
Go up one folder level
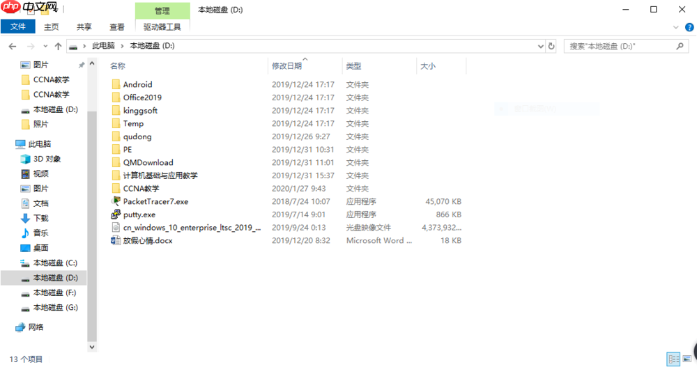tap(59, 46)
